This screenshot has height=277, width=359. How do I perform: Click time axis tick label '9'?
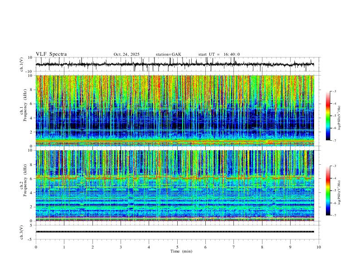click(x=290, y=247)
